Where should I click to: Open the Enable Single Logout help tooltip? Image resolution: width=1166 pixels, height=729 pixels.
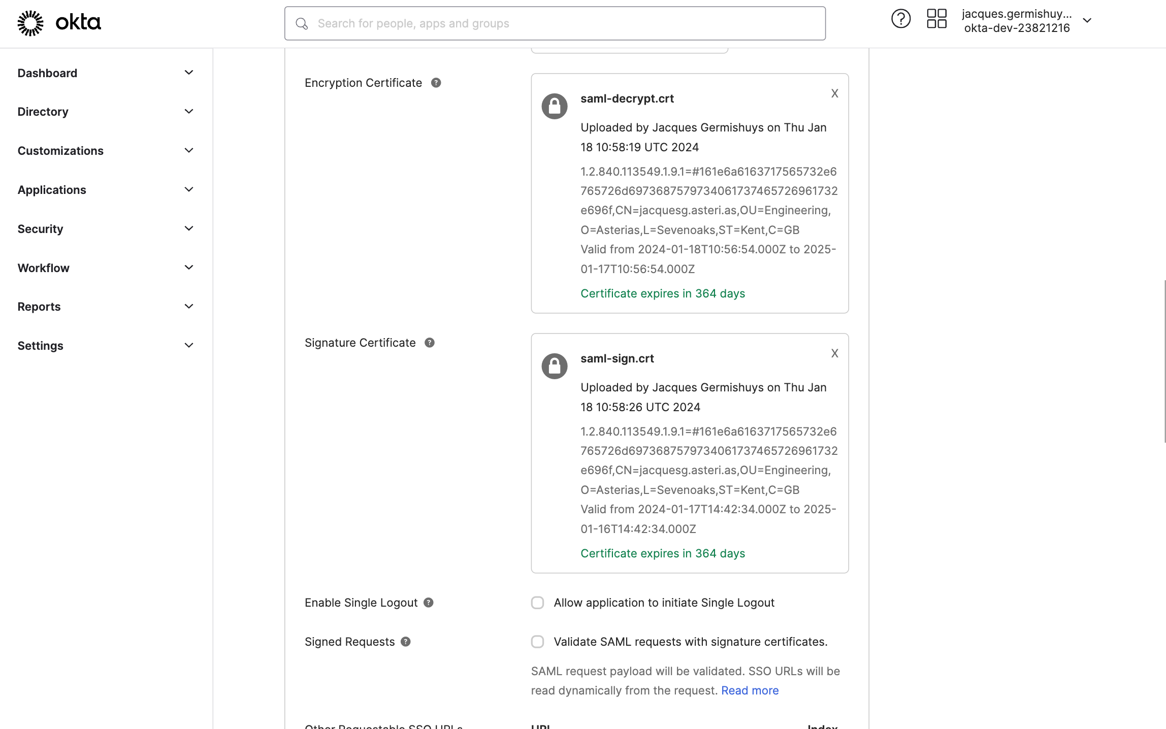coord(428,603)
